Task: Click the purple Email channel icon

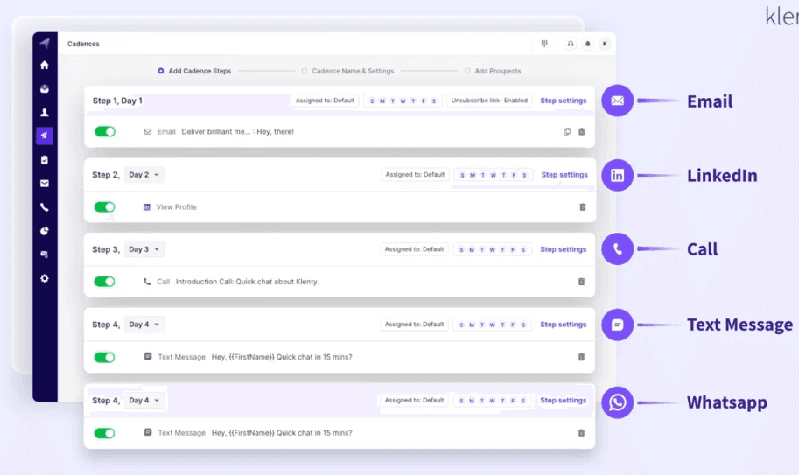Action: pyautogui.click(x=617, y=101)
